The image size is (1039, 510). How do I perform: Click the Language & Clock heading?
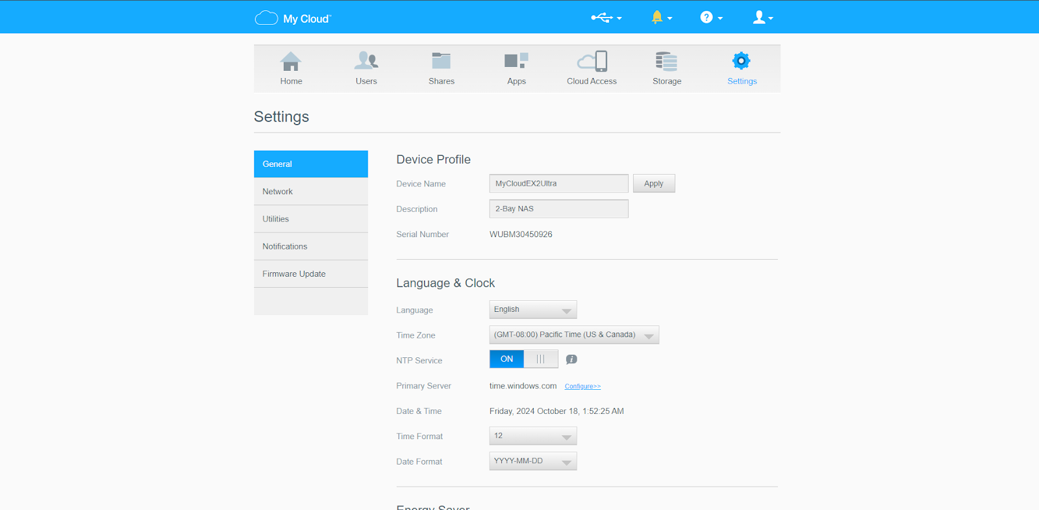pos(445,283)
